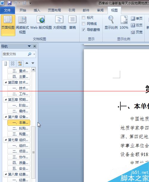Jump to heading 一、经费...
Screen dimensions: 149x182
[x=19, y=180]
